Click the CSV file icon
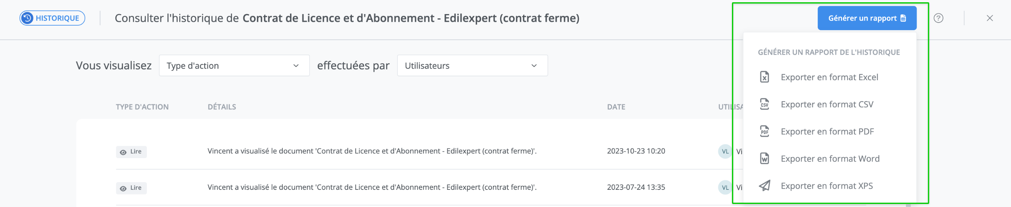The height and width of the screenshot is (207, 1011). click(764, 104)
